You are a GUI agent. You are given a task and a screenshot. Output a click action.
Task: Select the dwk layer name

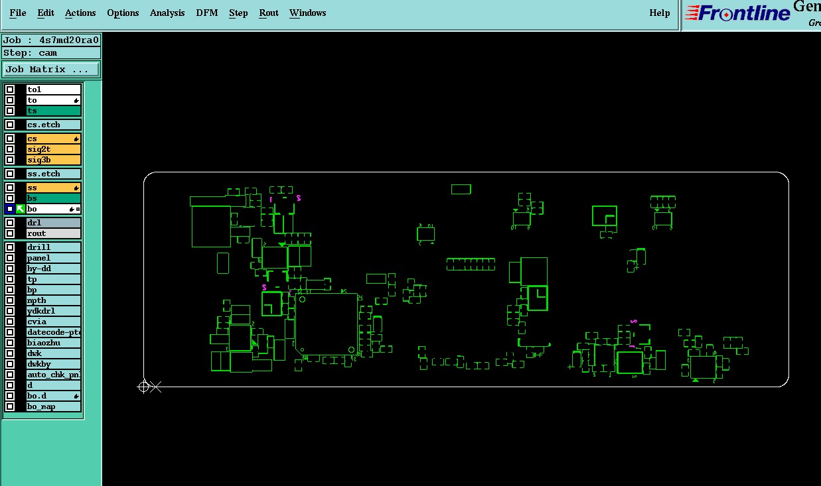pyautogui.click(x=54, y=353)
